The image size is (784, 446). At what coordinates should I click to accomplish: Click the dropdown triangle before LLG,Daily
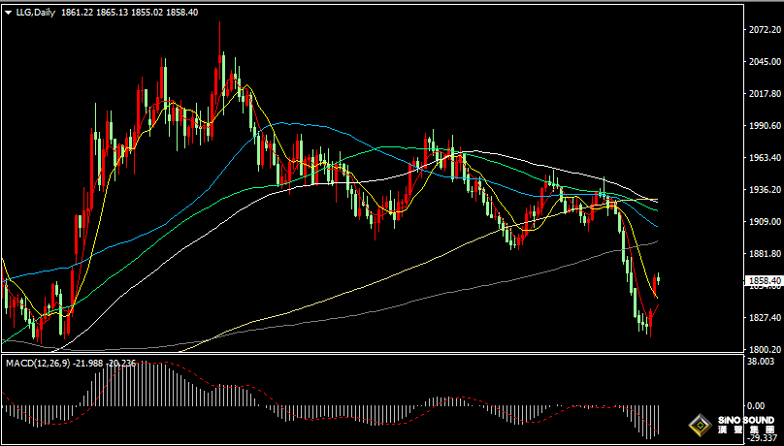pyautogui.click(x=8, y=13)
